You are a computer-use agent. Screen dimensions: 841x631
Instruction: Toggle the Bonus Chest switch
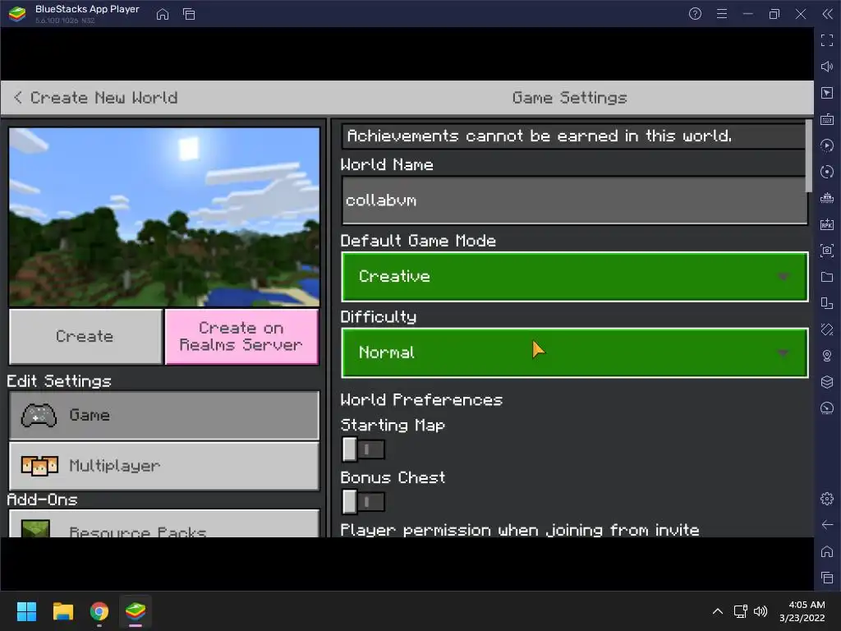[x=364, y=502]
